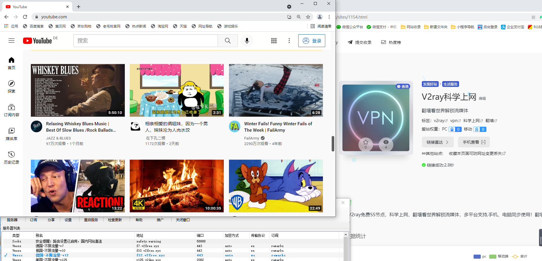Select 德国-不限流量-v12 server row
Viewport: 542px width, 261px height.
click(x=173, y=255)
